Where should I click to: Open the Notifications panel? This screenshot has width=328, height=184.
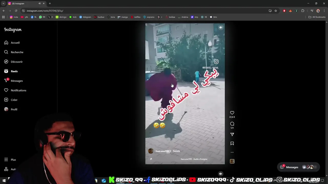[15, 90]
